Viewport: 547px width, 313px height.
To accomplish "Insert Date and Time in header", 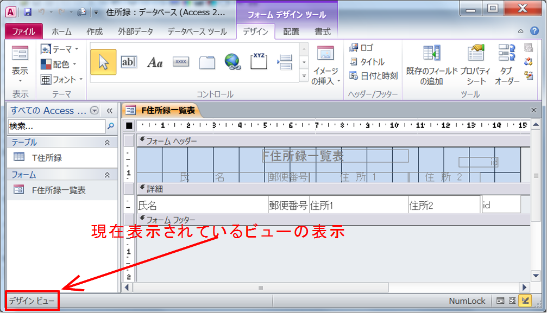I will [373, 75].
